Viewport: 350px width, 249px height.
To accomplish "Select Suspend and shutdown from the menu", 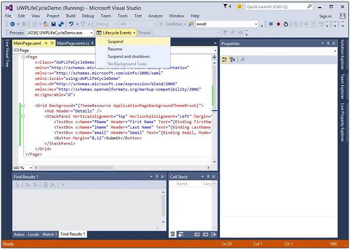I will tap(128, 56).
